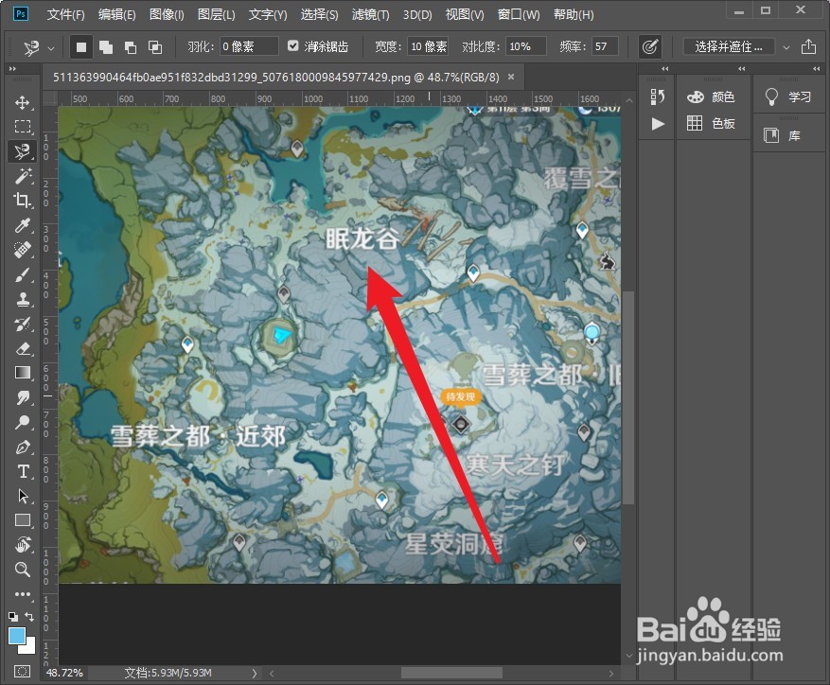Toggle Quick Mask mode
The image size is (830, 685).
pos(22,672)
